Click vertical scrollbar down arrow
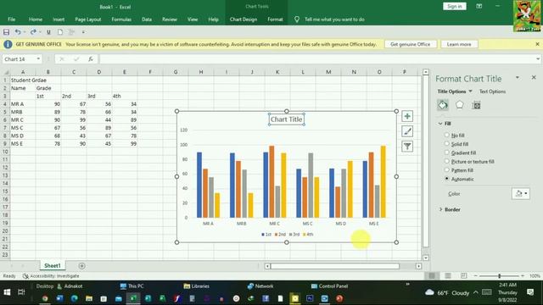This screenshot has height=305, width=543. pos(426,258)
